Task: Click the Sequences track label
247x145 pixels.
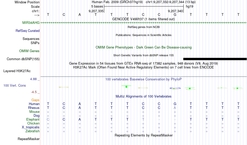Action: coord(31,39)
